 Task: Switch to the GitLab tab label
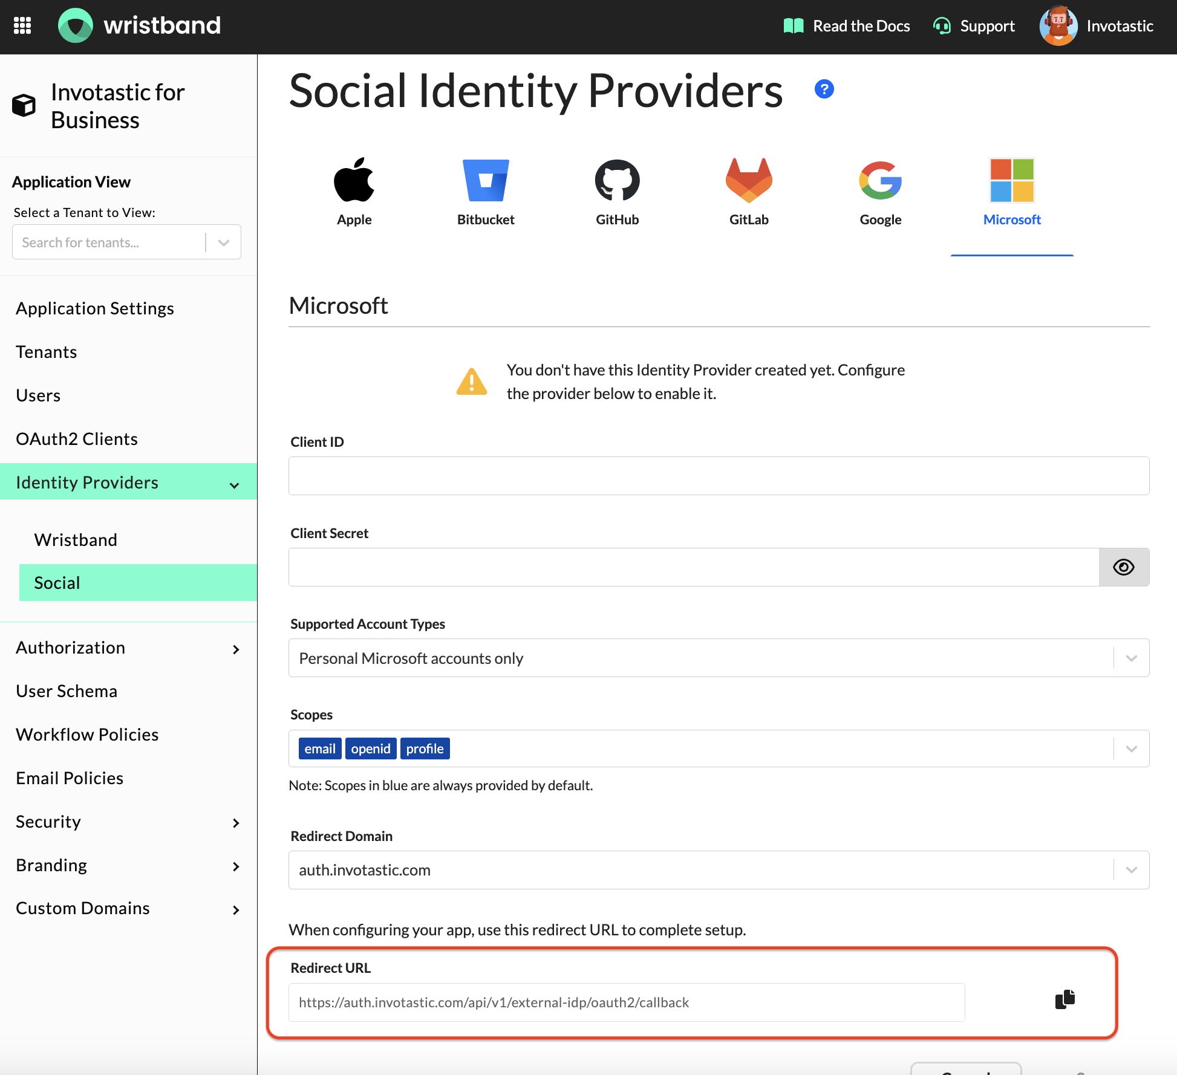coord(749,219)
